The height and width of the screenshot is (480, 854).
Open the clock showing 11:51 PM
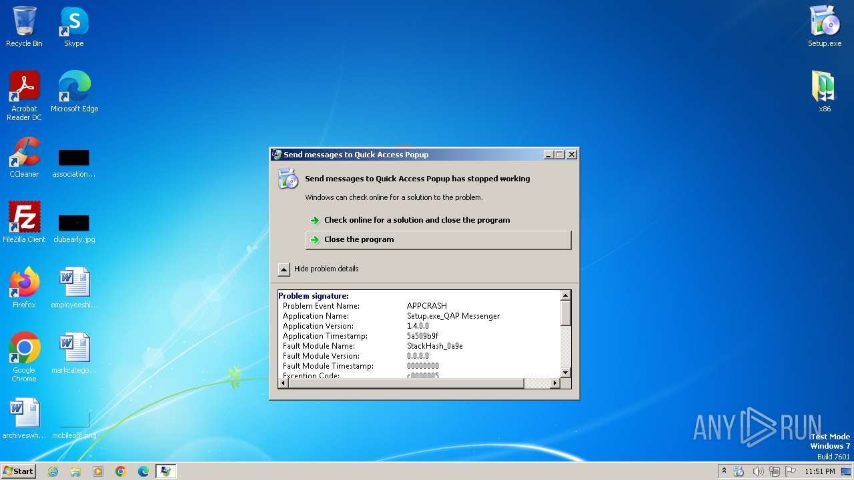click(x=819, y=471)
